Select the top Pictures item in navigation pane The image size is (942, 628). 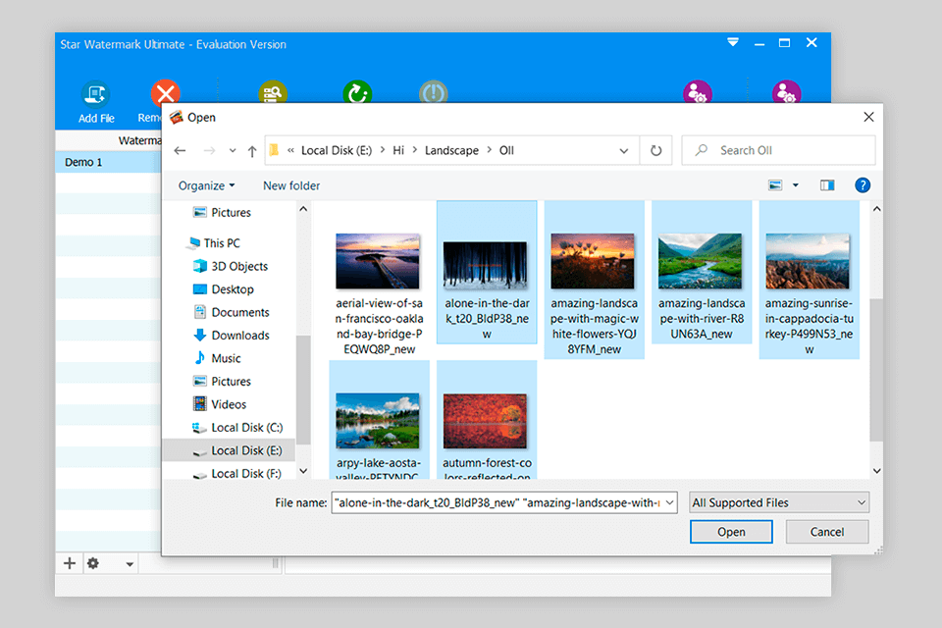tap(230, 212)
